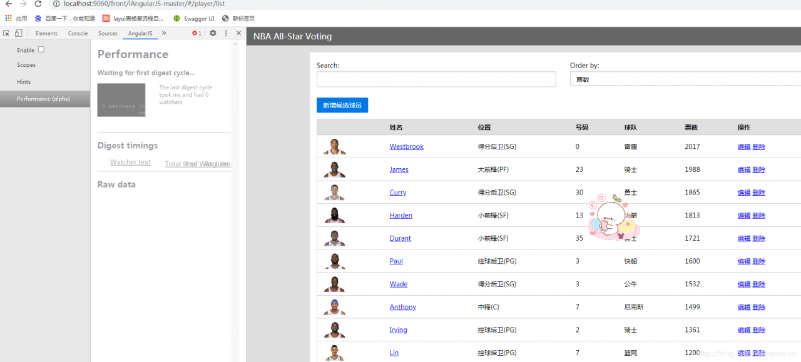Click 编辑 for Westbrook
The image size is (801, 362).
[744, 147]
